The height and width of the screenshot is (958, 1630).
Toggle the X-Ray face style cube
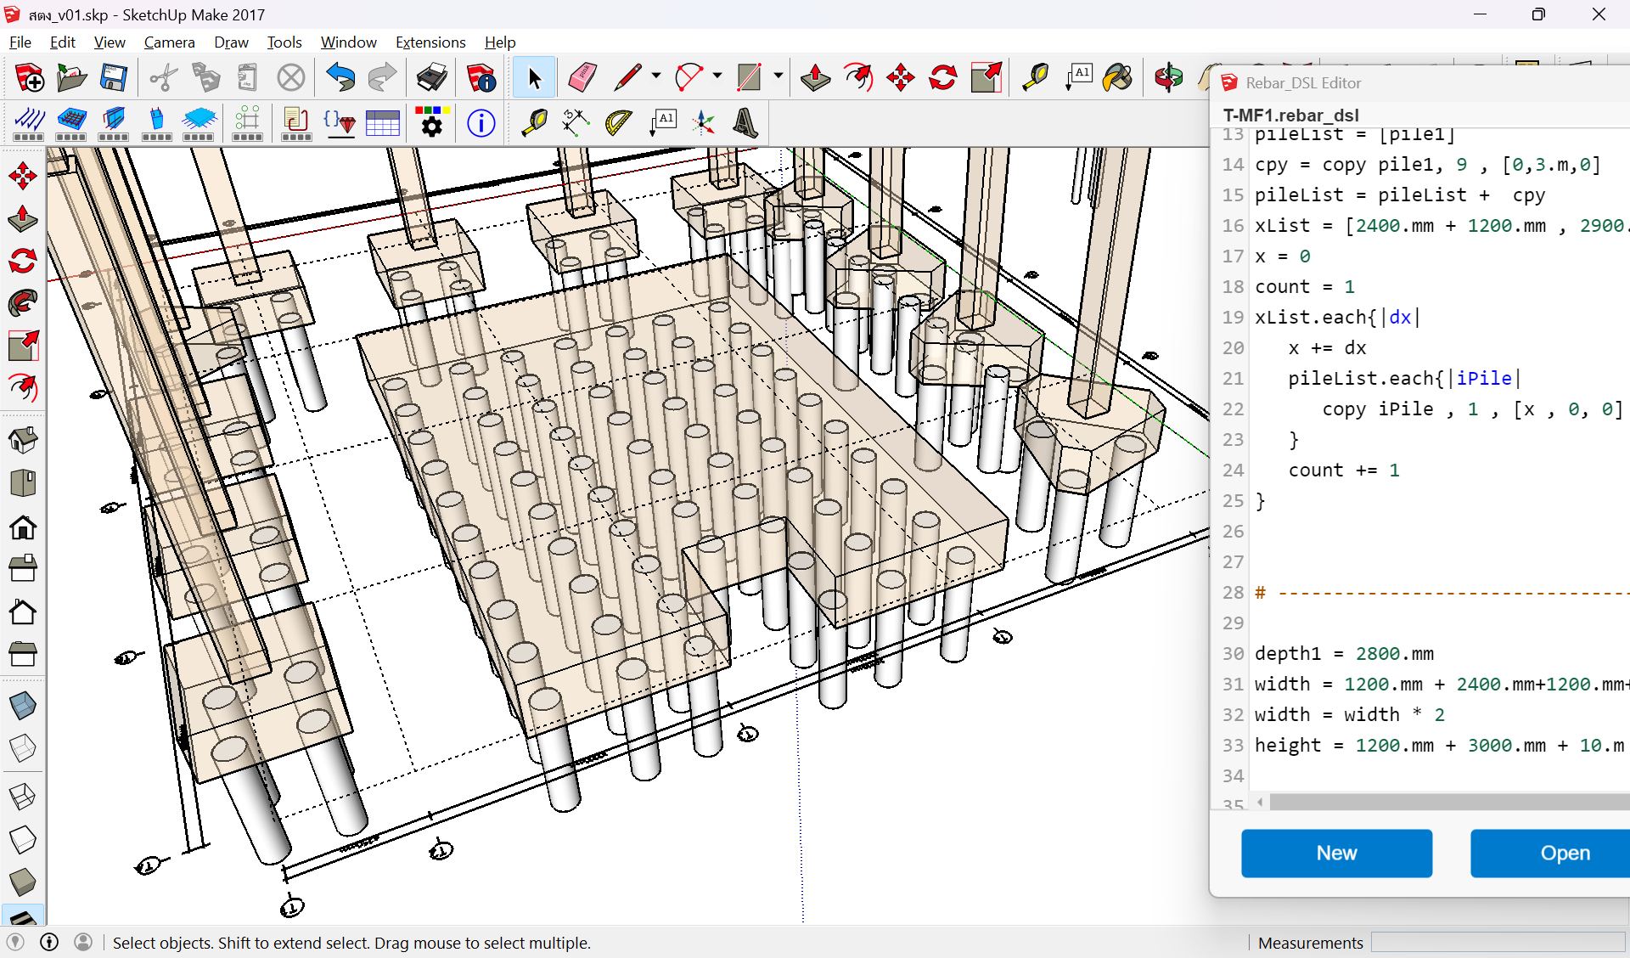[23, 705]
